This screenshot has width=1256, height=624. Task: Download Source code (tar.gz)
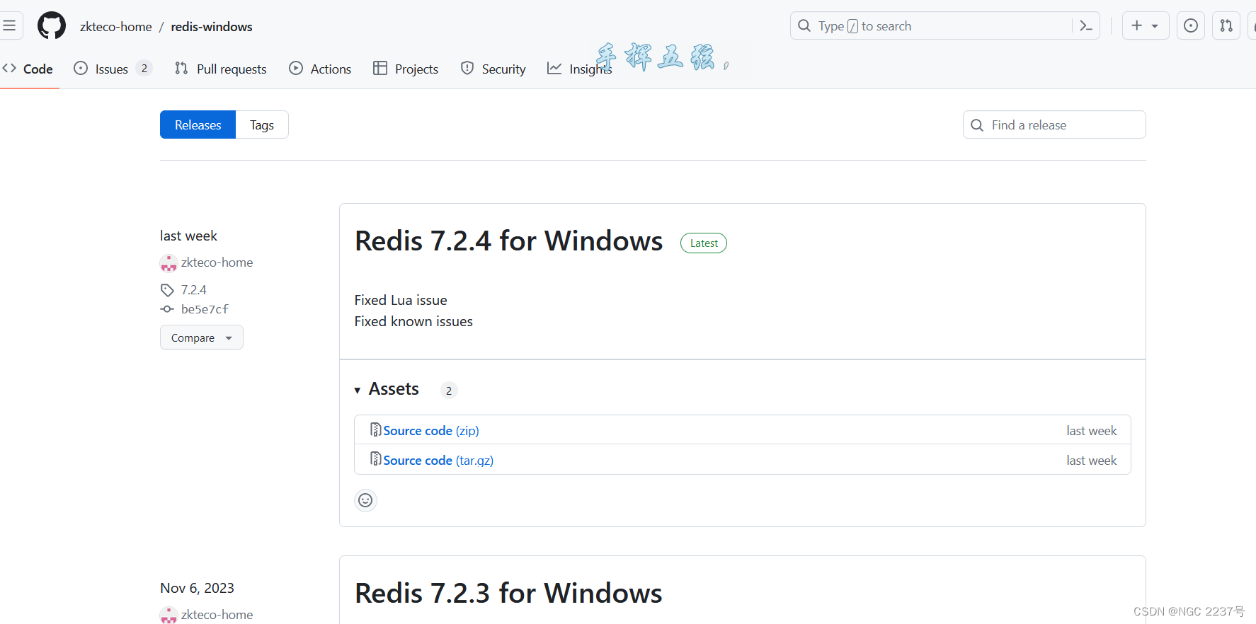pos(438,460)
